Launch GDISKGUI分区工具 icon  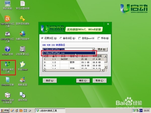point(8,37)
